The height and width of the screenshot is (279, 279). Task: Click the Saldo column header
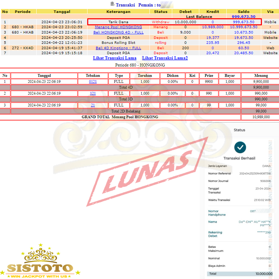244,12
